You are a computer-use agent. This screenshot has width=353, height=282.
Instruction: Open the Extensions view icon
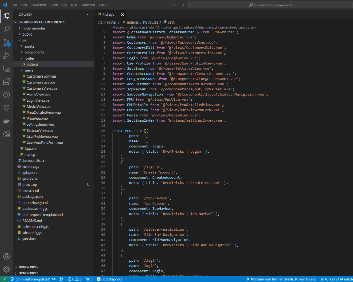(6, 82)
